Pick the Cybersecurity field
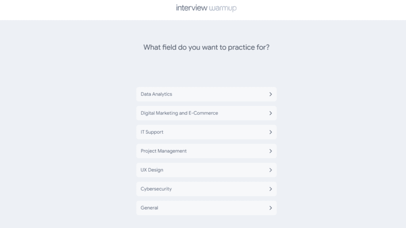This screenshot has width=406, height=228. click(x=206, y=189)
